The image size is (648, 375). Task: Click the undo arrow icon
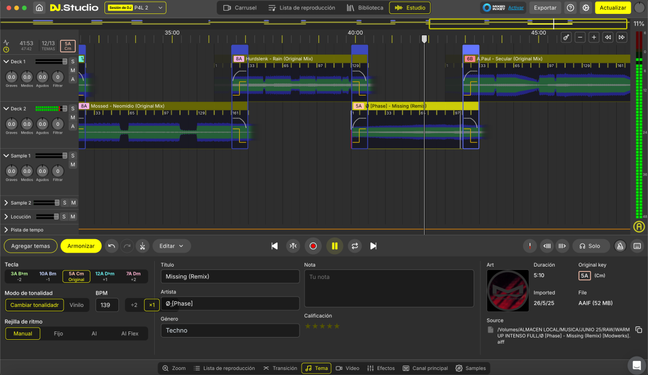tap(111, 246)
